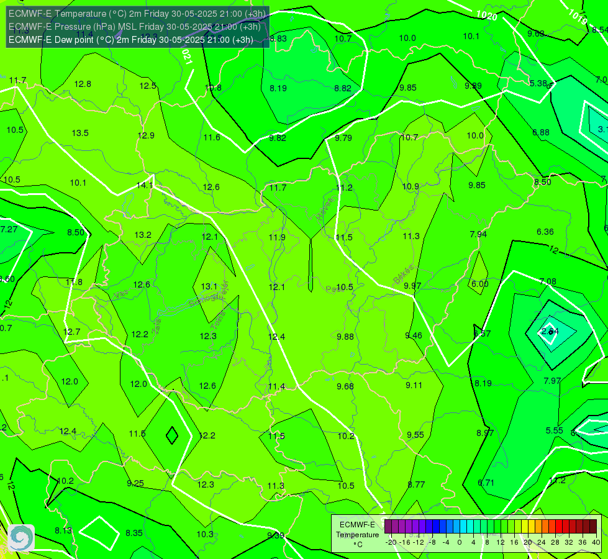Click the 13.5 temperature value

point(80,133)
